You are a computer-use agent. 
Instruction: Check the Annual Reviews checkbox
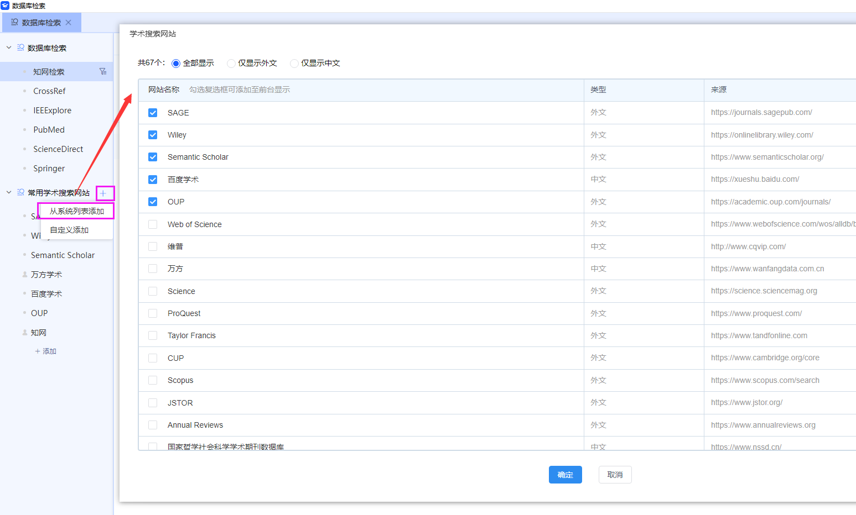pos(153,425)
